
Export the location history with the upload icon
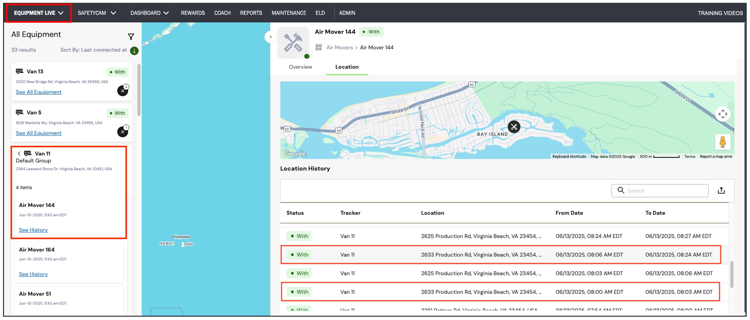click(721, 190)
